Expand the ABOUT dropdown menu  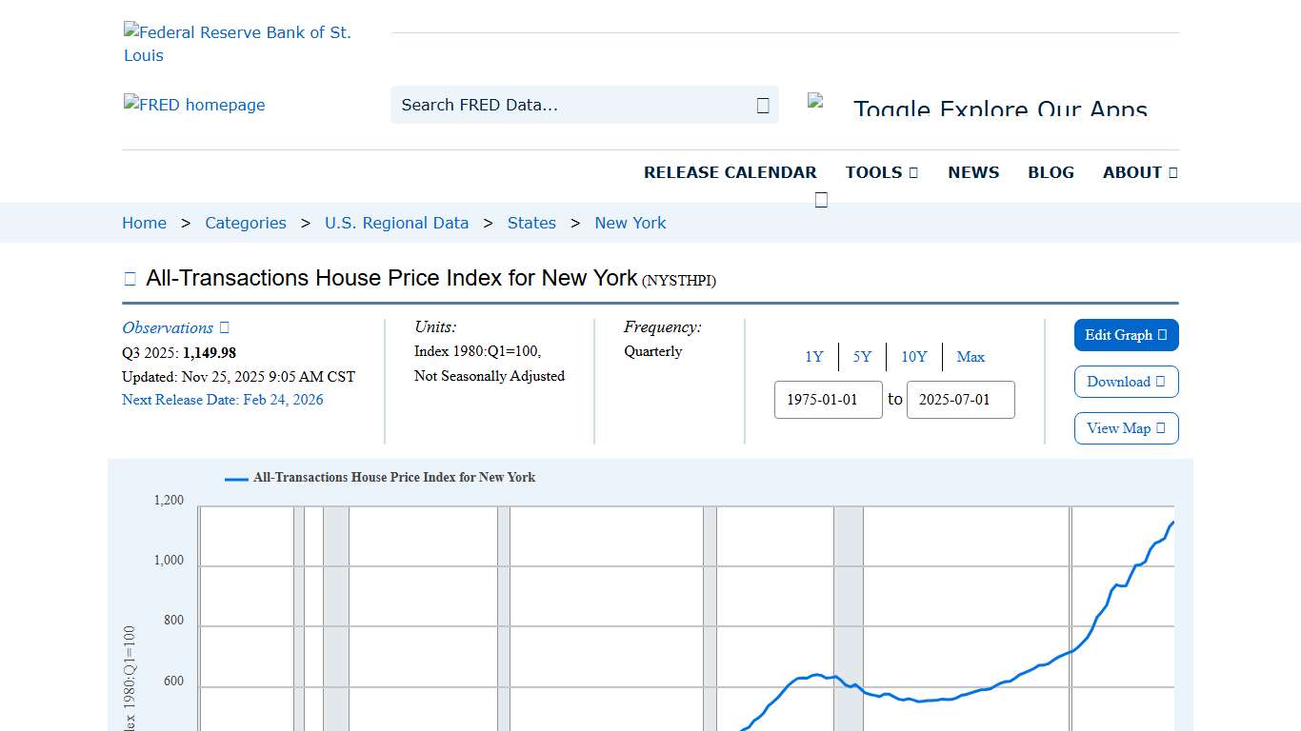1139,172
